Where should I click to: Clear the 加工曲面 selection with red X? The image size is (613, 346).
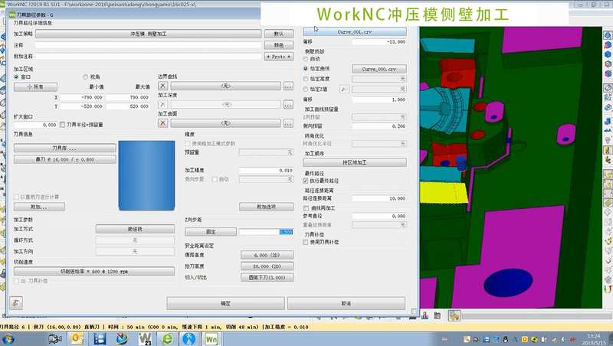click(x=163, y=123)
